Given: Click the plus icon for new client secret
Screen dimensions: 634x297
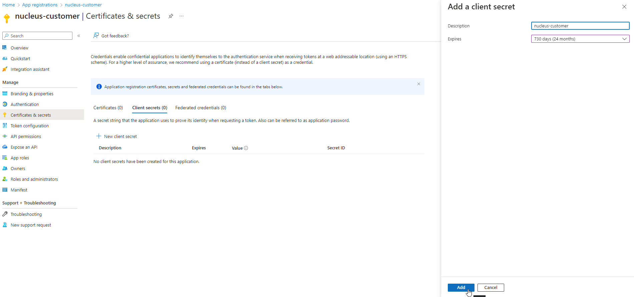Looking at the screenshot, I should click(x=99, y=136).
